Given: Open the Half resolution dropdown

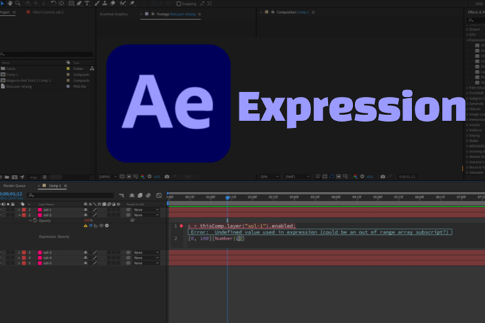Looking at the screenshot, I should coord(297,176).
